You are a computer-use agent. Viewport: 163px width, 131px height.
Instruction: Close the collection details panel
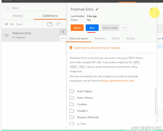click(151, 9)
